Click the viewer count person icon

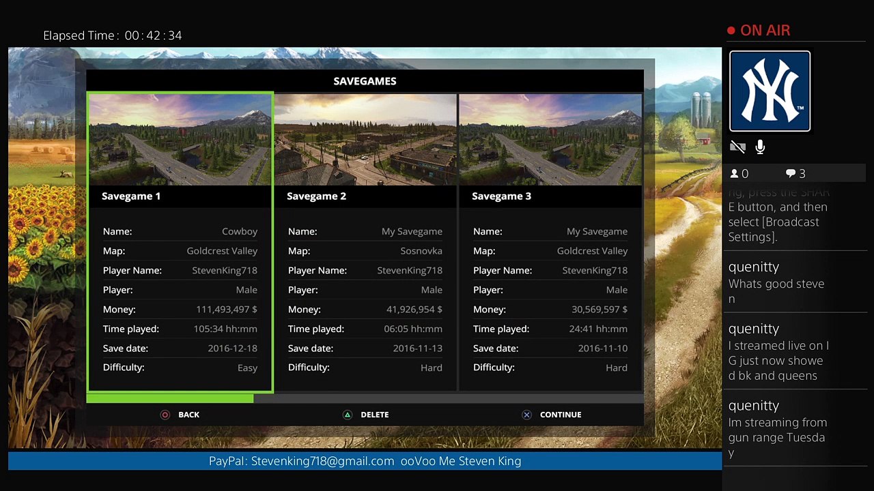point(735,174)
